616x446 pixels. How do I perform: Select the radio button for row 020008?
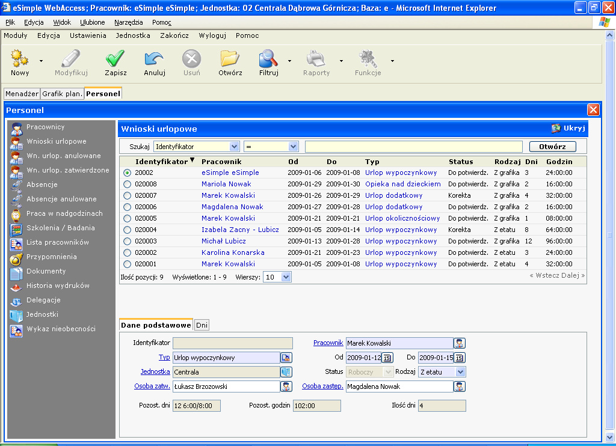point(127,184)
